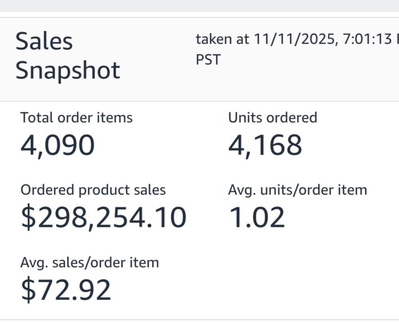Select the Total order items label
The image size is (399, 323).
tap(76, 117)
